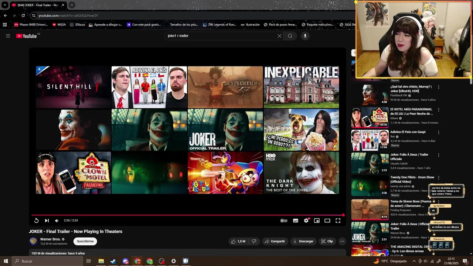Open the Warner Bros. channel avatar
Image resolution: width=473 pixels, height=266 pixels.
(x=33, y=241)
